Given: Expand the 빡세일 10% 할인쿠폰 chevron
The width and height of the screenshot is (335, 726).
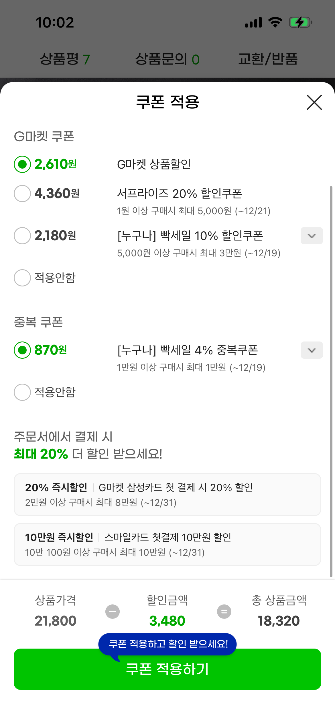Looking at the screenshot, I should coord(312,236).
